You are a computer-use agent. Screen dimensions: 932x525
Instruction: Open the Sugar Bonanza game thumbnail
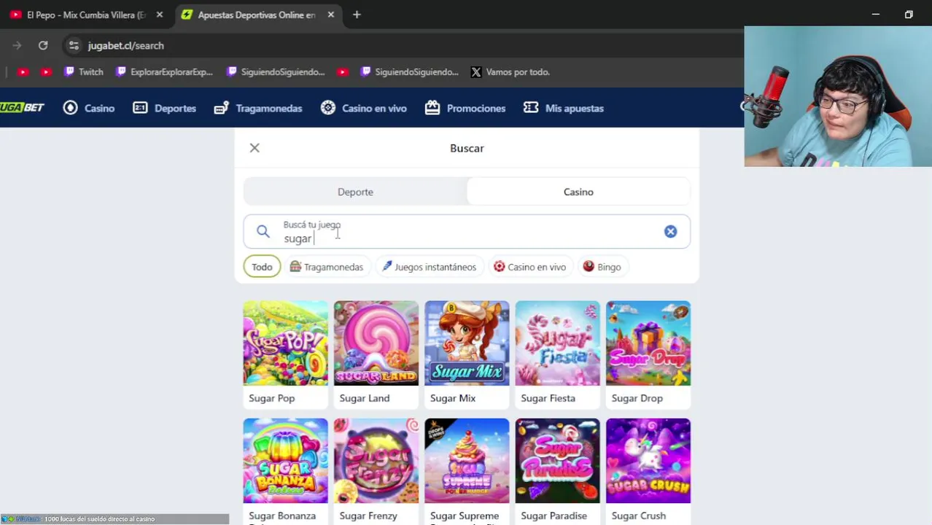(x=285, y=461)
